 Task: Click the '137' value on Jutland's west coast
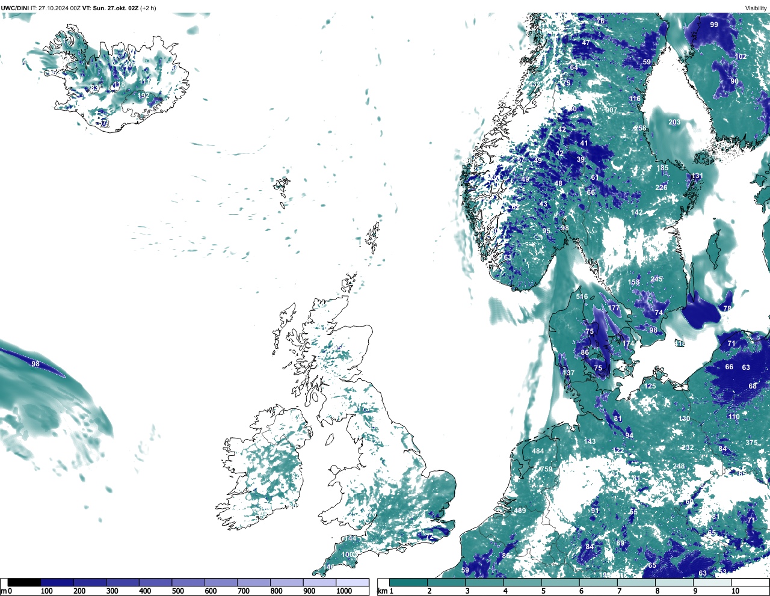[x=569, y=373]
